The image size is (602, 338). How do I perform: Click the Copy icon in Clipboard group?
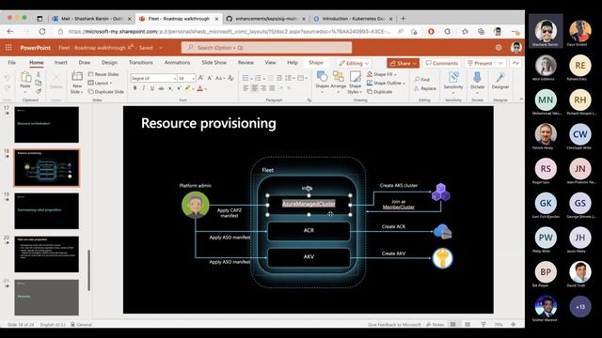[39, 83]
